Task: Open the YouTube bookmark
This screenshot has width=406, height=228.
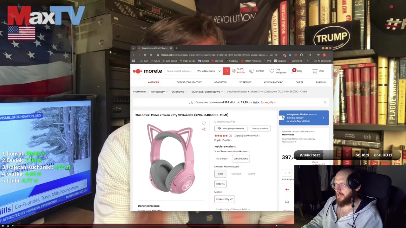Action: (x=217, y=61)
